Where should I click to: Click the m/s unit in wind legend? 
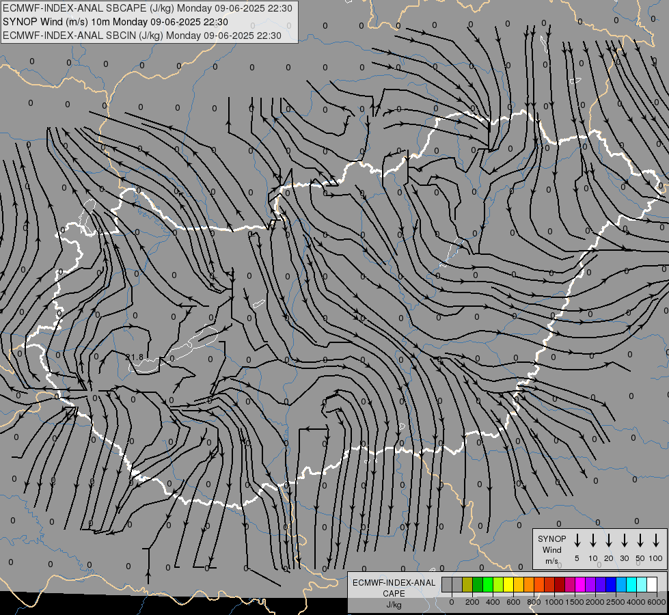tap(551, 561)
